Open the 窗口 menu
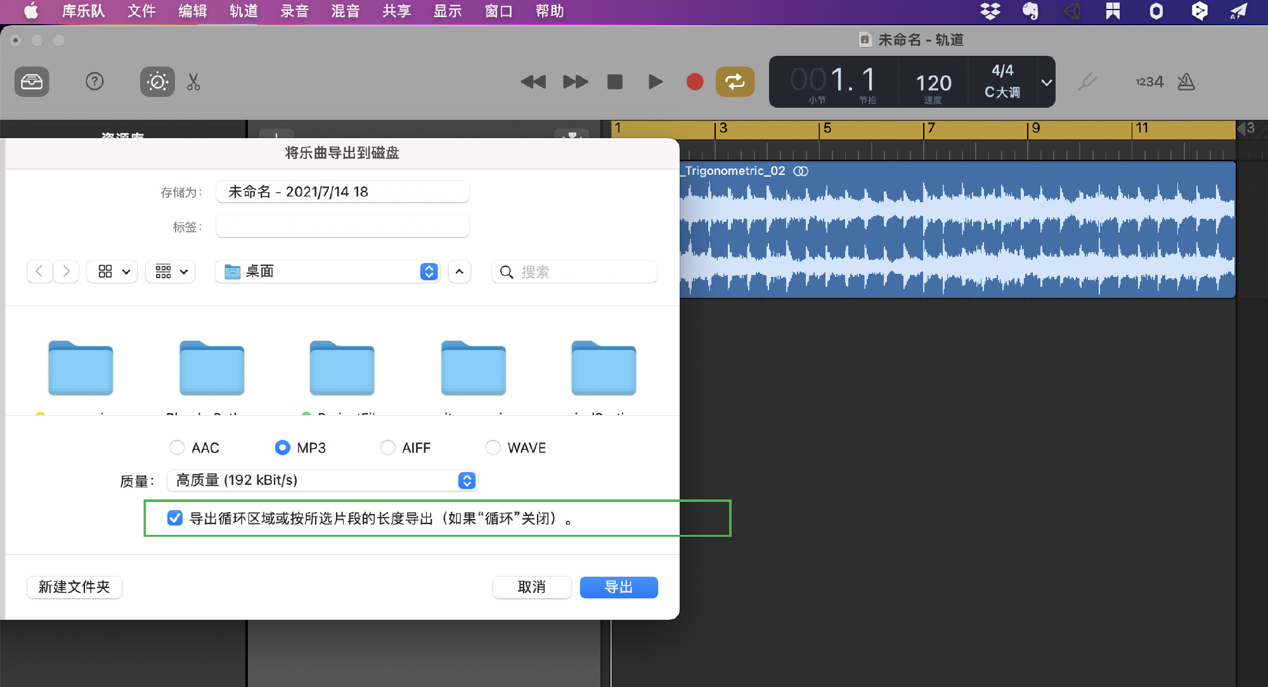This screenshot has height=687, width=1268. point(498,11)
